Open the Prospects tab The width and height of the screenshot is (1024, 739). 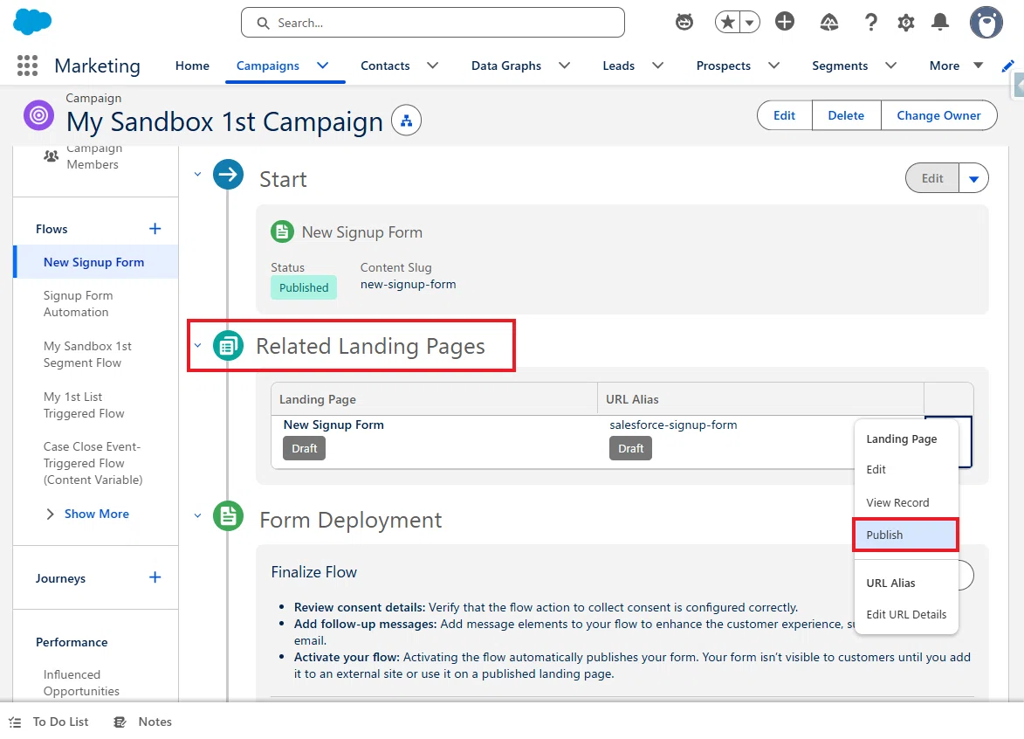[723, 66]
